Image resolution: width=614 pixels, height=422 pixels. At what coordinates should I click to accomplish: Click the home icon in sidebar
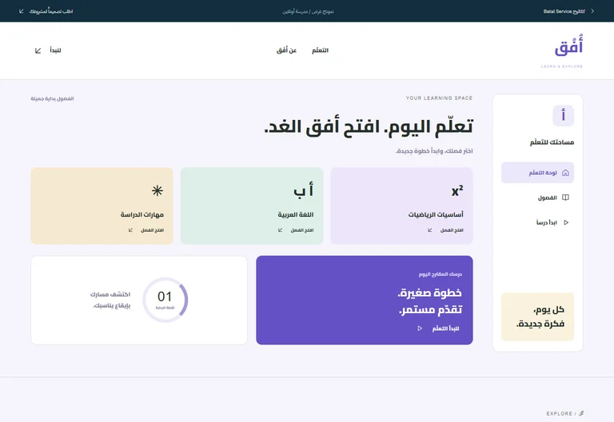[565, 173]
